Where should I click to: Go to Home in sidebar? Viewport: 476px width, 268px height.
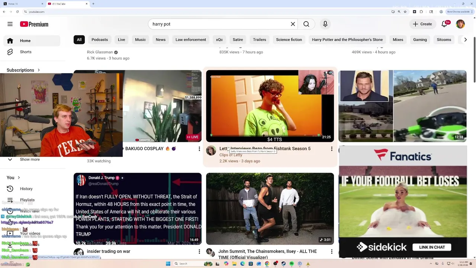[x=32, y=41]
